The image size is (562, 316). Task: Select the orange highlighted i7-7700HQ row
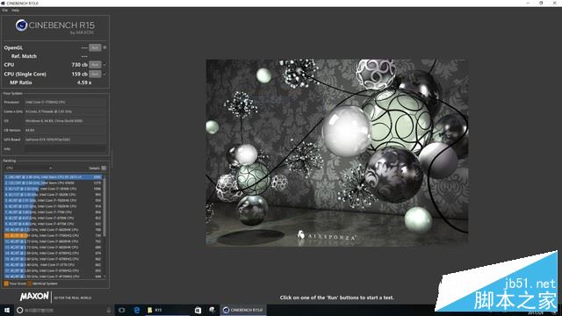click(x=53, y=235)
